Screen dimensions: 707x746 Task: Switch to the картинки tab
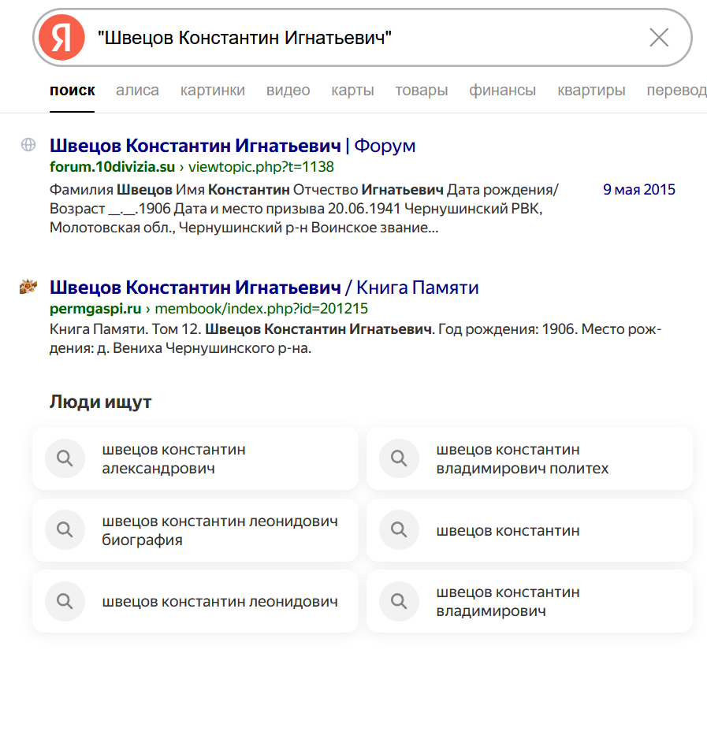coord(213,90)
